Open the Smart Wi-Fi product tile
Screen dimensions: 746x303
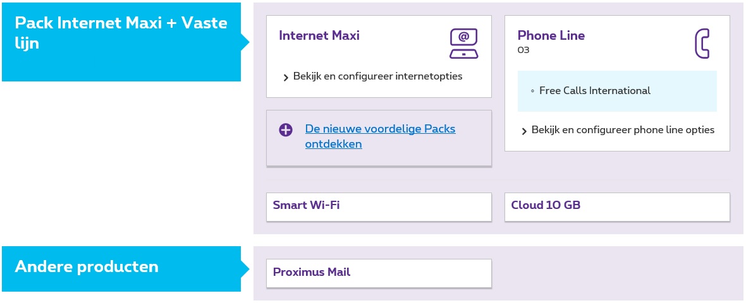coord(379,206)
